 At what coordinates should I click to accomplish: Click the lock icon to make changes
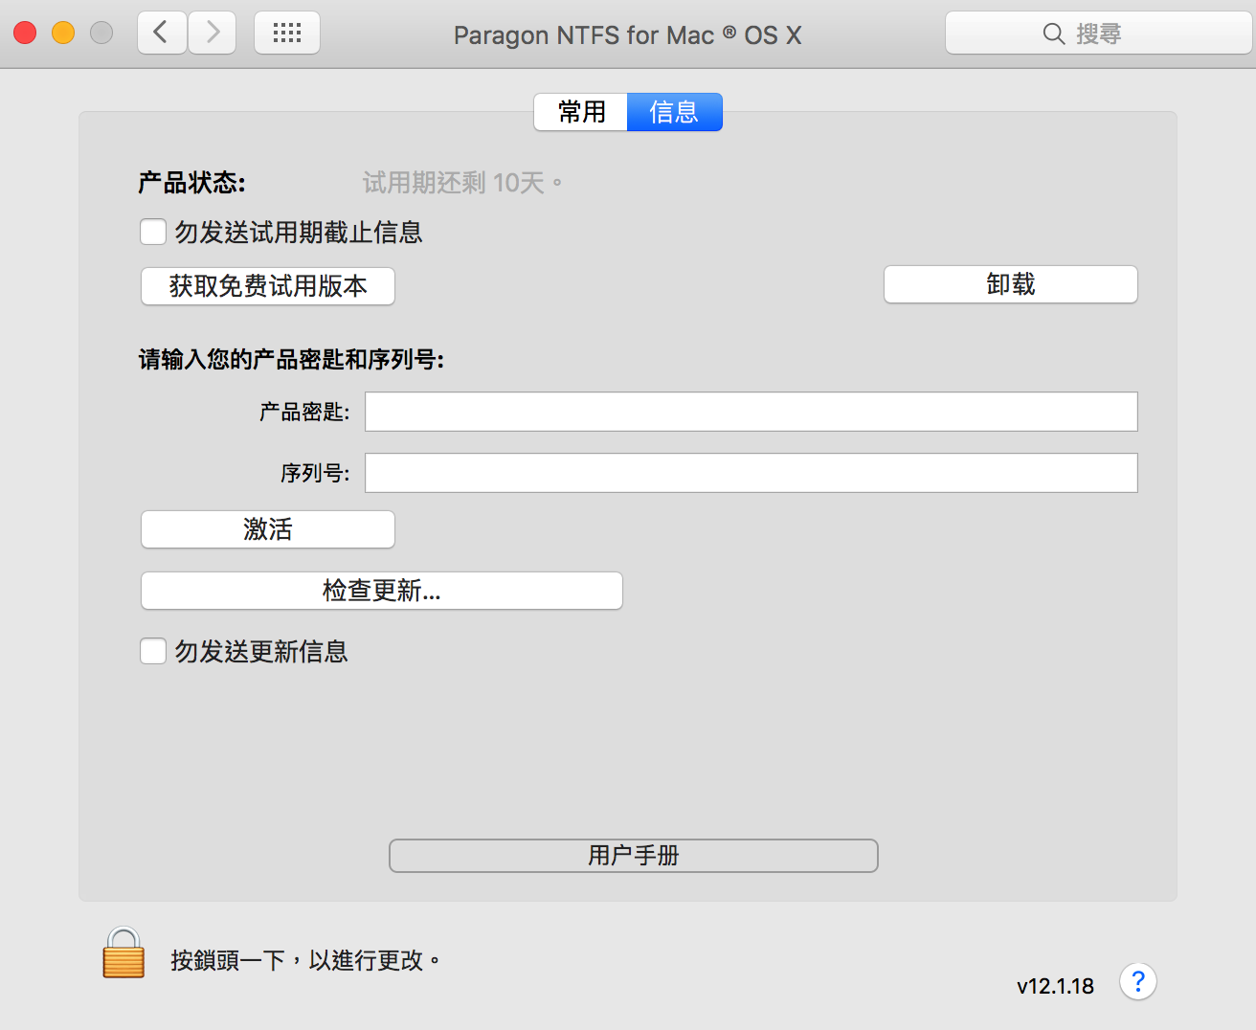[123, 952]
